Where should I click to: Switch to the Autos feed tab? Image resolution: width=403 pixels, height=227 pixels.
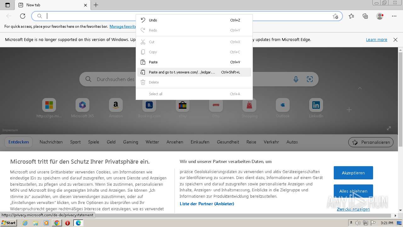[x=292, y=142]
